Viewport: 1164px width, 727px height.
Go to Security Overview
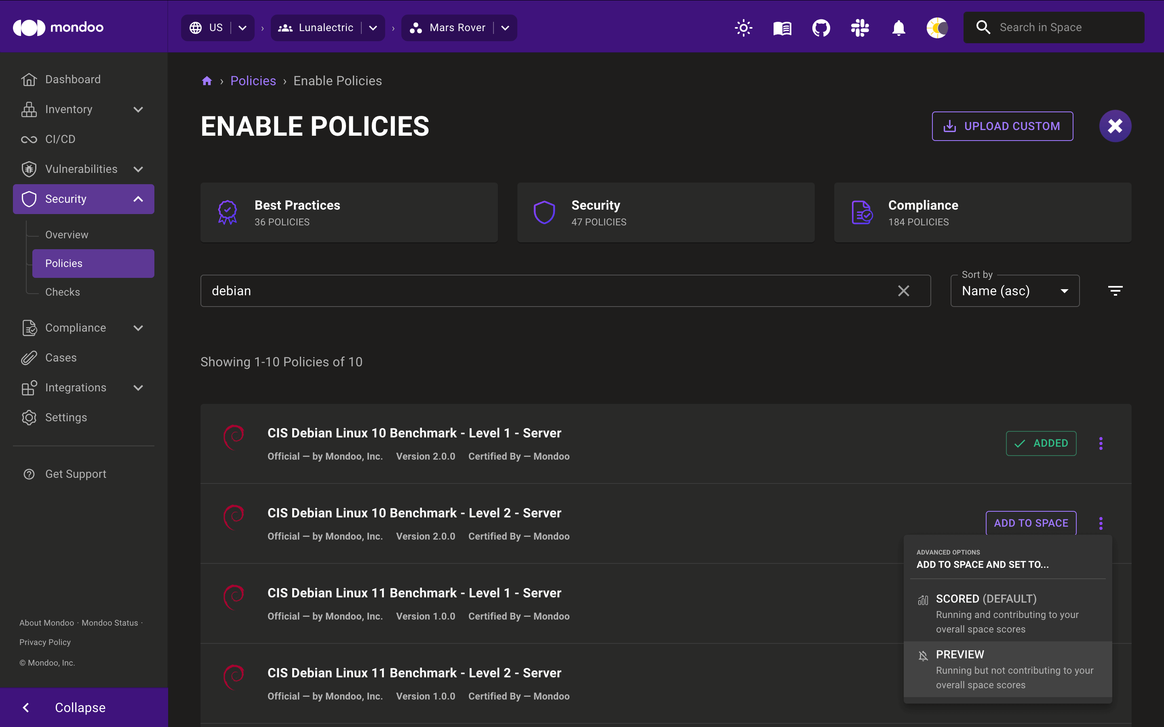pos(93,235)
